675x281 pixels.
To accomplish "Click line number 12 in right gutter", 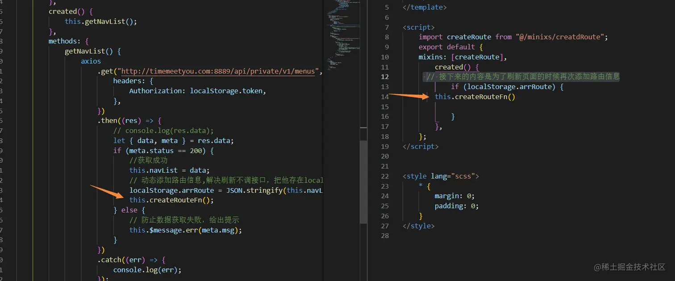I will coord(385,77).
